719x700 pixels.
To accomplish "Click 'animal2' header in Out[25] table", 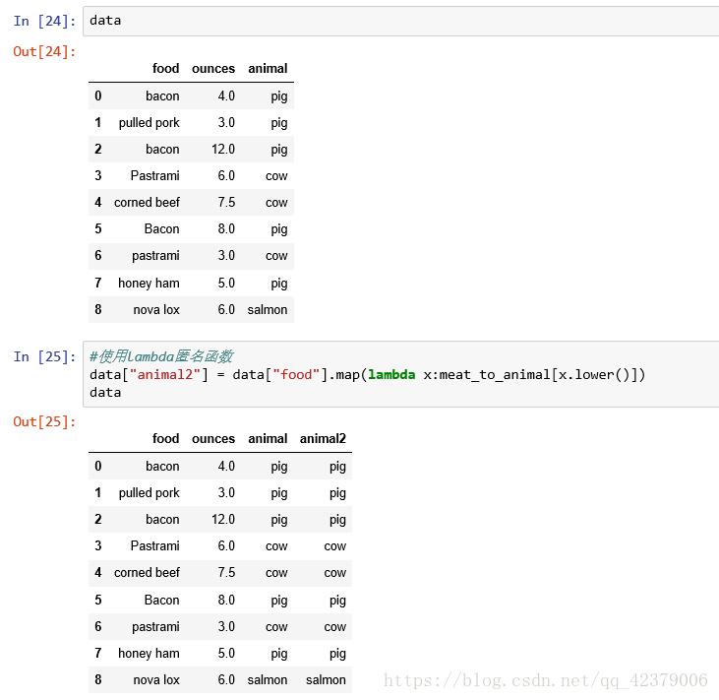I will 323,438.
